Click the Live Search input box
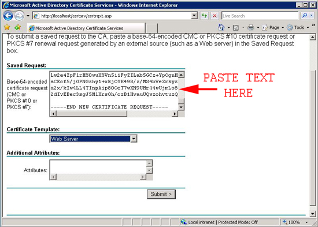The width and height of the screenshot is (318, 227). [260, 16]
